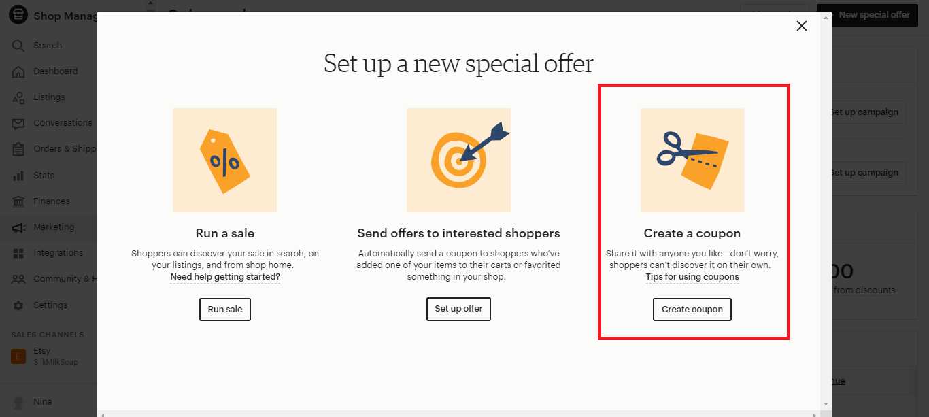Image resolution: width=929 pixels, height=417 pixels.
Task: Click the percent tag sale illustration
Action: [224, 160]
